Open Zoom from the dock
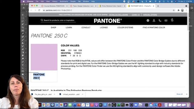 [136, 105]
